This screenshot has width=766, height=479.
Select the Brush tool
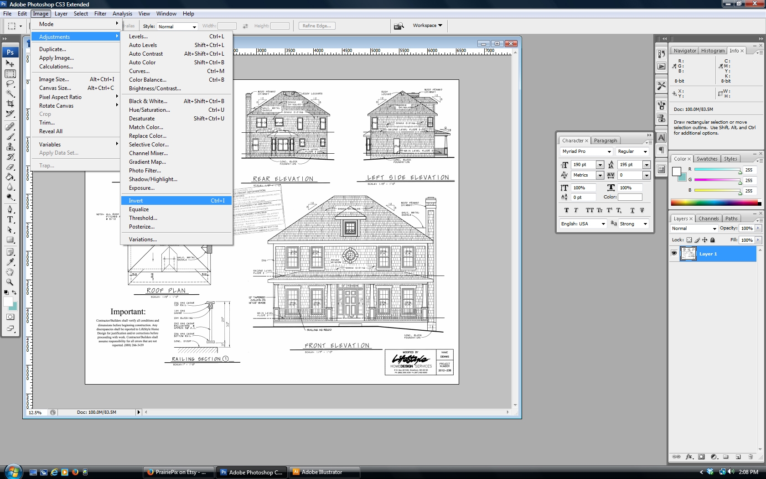click(x=10, y=136)
